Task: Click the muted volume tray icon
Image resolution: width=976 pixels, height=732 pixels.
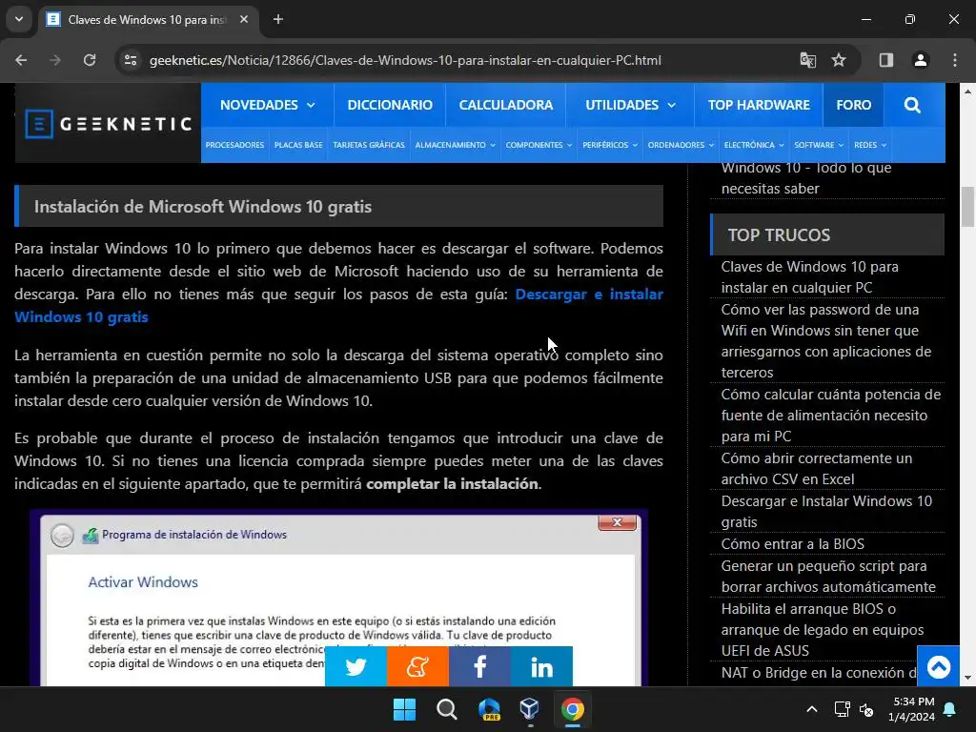Action: point(865,709)
